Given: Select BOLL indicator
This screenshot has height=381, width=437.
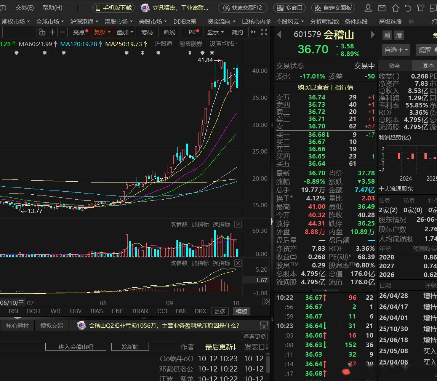Looking at the screenshot, I should 34,311.
